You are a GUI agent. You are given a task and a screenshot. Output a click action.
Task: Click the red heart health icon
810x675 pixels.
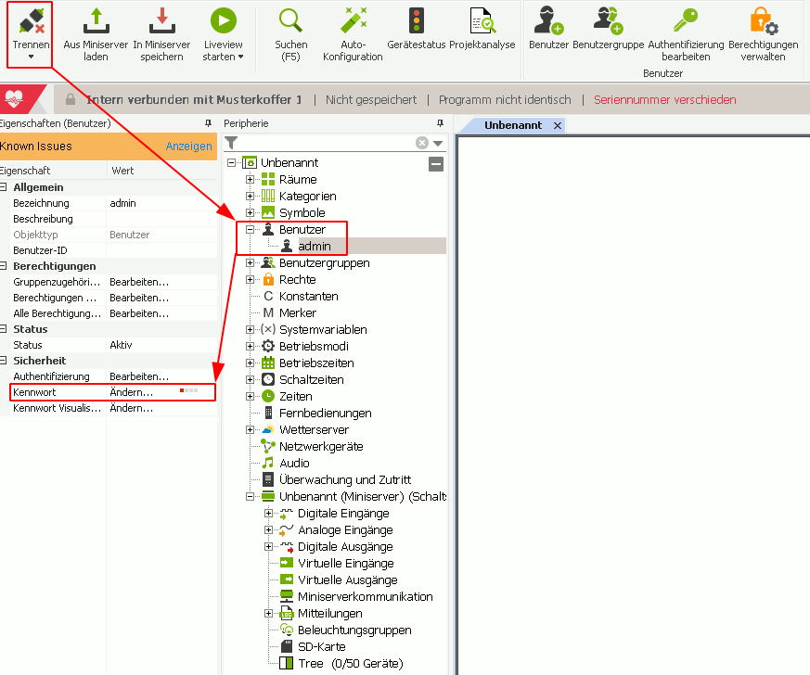click(x=14, y=98)
